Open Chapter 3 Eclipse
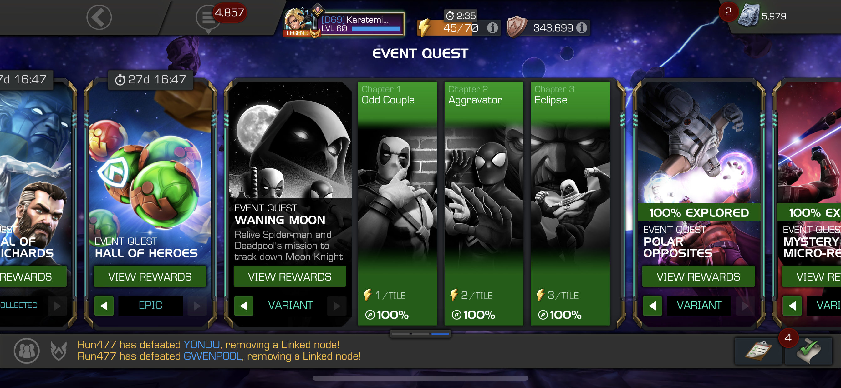 (x=570, y=203)
